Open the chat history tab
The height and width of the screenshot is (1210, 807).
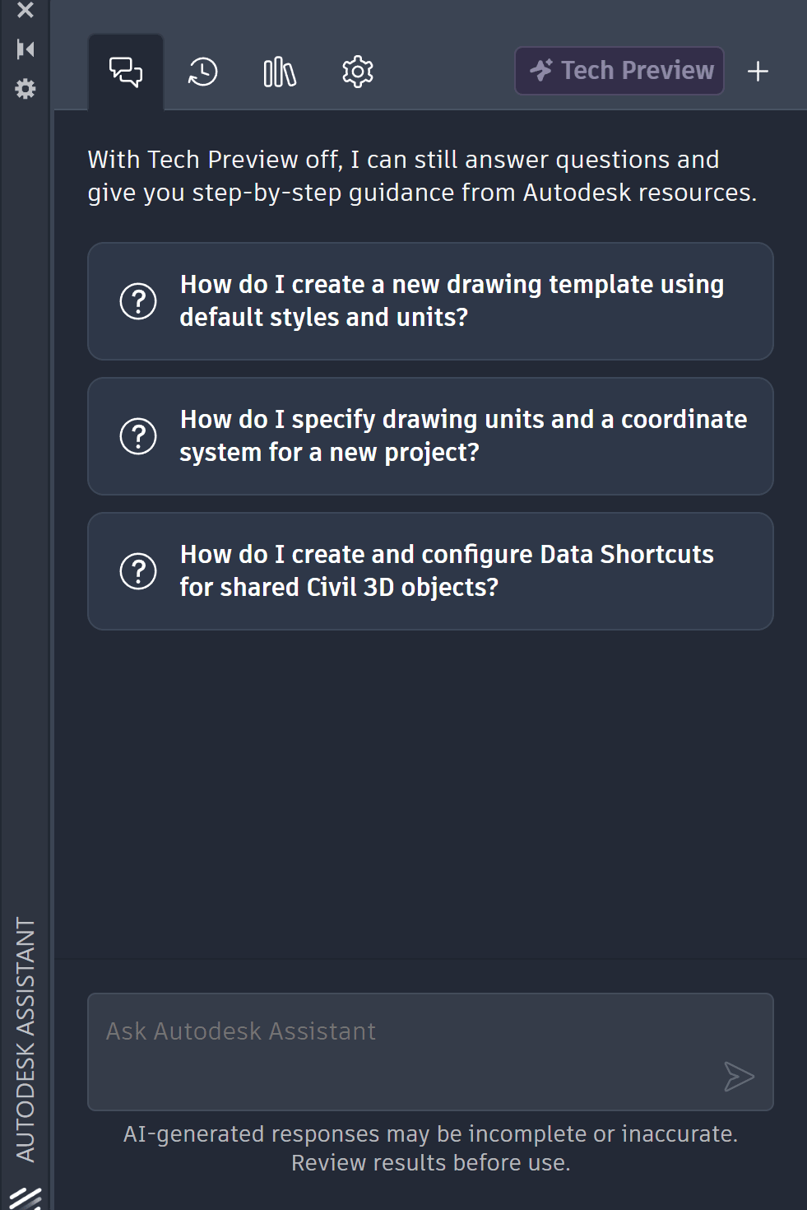(202, 72)
